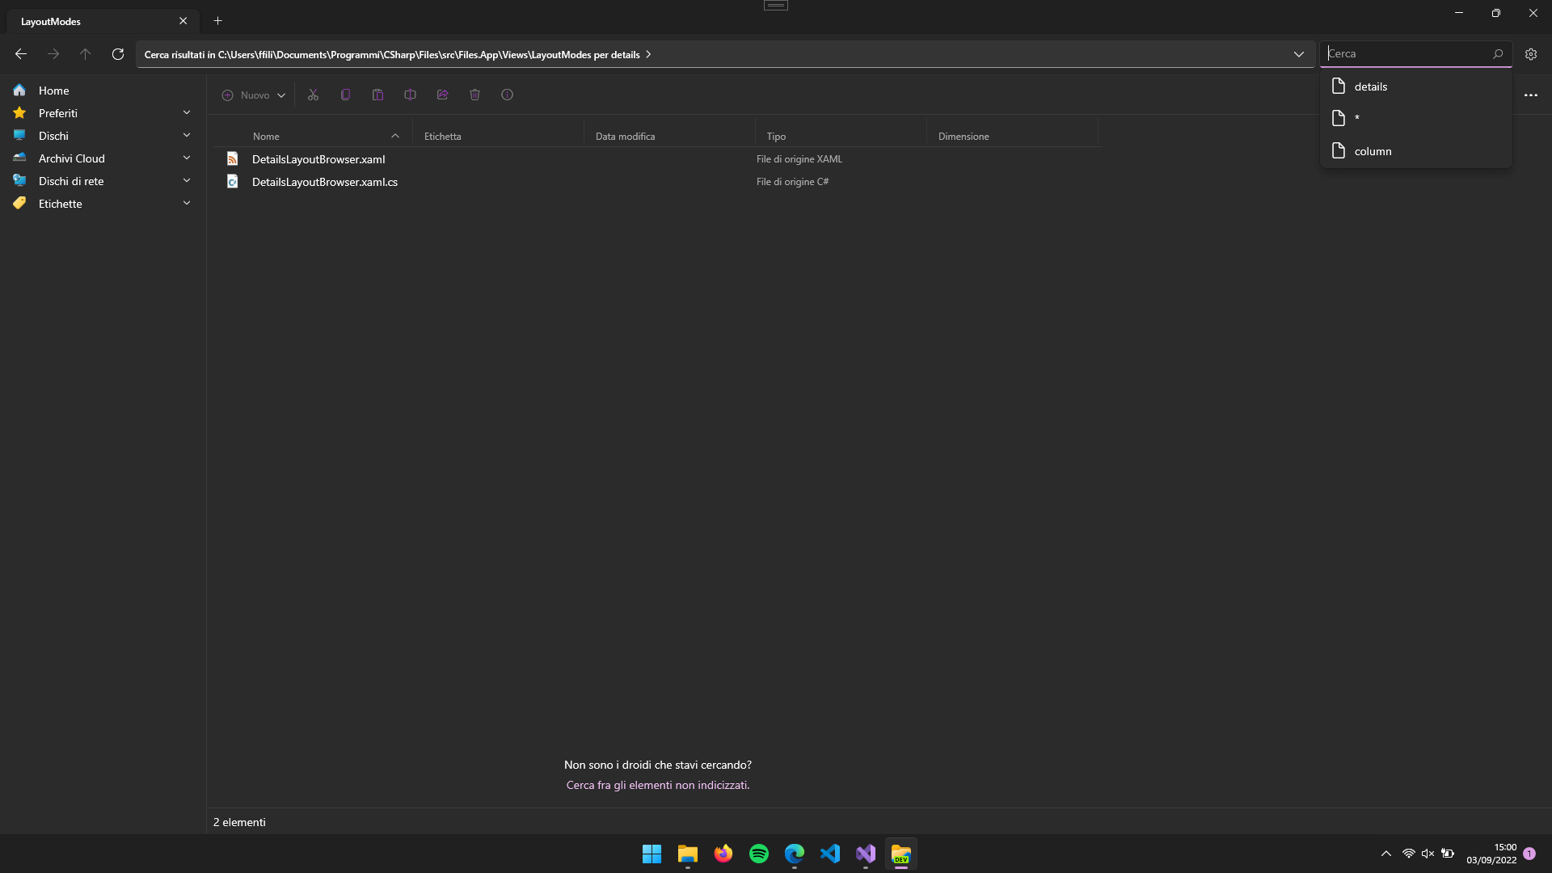Viewport: 1552px width, 873px height.
Task: Click the Paste clipboard icon
Action: (377, 95)
